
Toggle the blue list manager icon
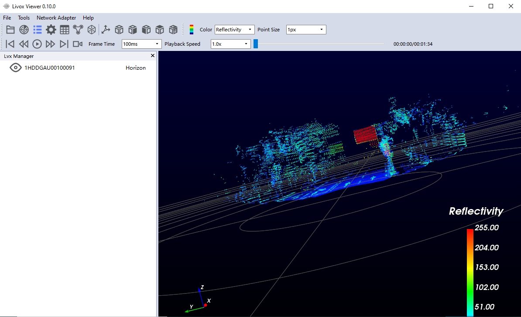(x=37, y=30)
